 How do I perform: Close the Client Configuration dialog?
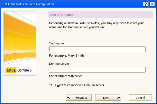pos(152,4)
